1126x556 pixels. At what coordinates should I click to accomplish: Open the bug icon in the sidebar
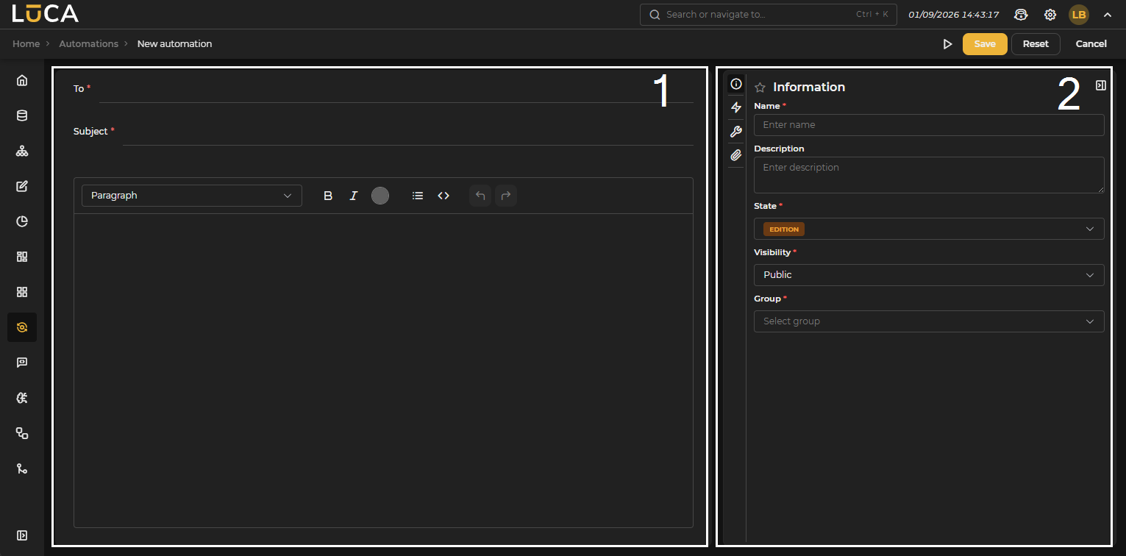pyautogui.click(x=22, y=398)
